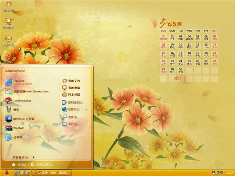Click 关闭计算机(U) shut down button
The width and height of the screenshot is (235, 176).
[42, 165]
